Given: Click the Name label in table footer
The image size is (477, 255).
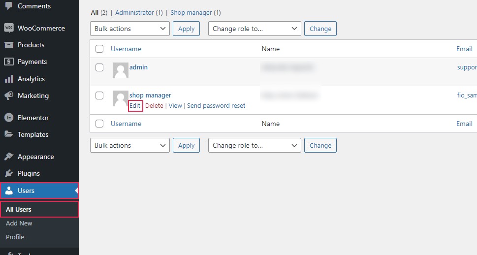Looking at the screenshot, I should click(270, 124).
